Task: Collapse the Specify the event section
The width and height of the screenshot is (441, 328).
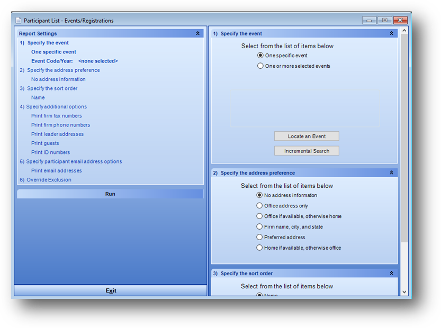Action: 391,33
